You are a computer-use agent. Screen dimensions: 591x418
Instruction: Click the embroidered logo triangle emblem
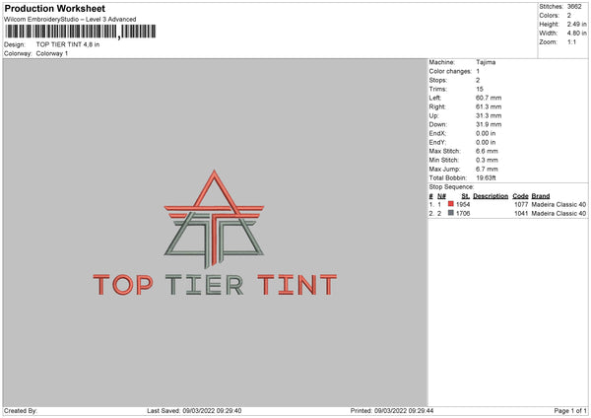(x=214, y=219)
